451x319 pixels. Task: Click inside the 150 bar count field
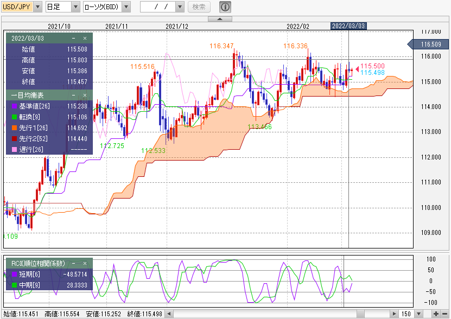pyautogui.click(x=406, y=314)
